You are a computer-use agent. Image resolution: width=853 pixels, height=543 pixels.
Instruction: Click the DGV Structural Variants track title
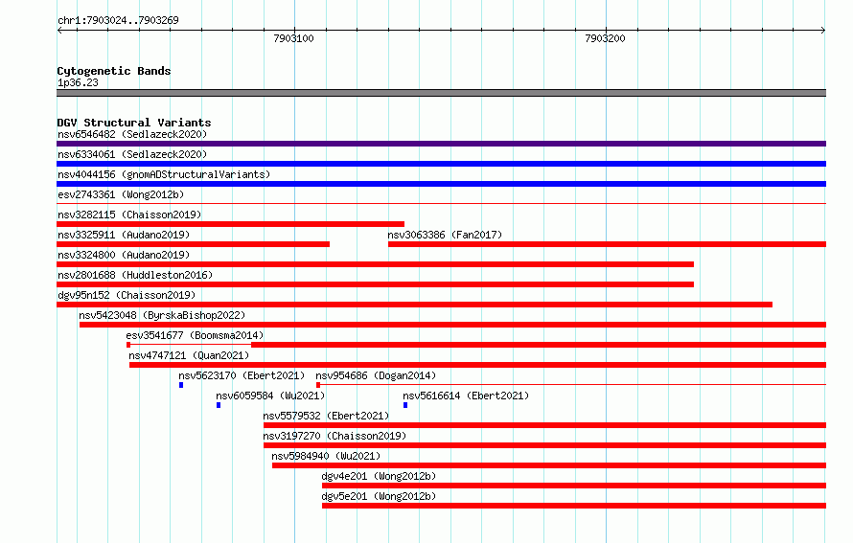click(x=134, y=123)
